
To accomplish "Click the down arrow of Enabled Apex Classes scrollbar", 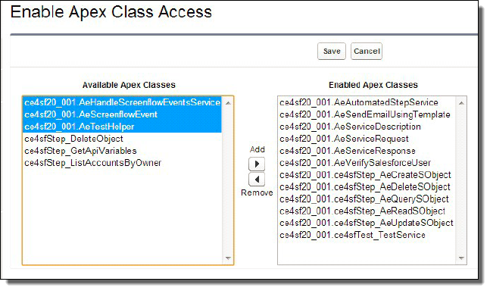I will coord(461,258).
